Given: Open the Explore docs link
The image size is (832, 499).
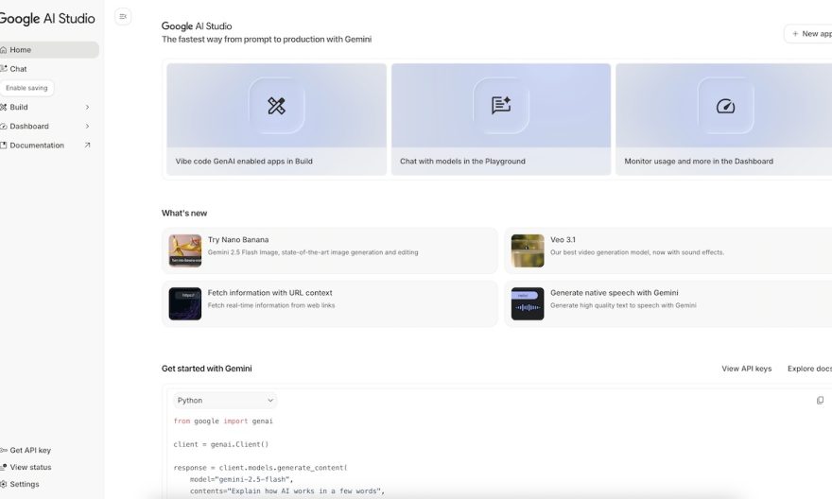Looking at the screenshot, I should pyautogui.click(x=808, y=369).
